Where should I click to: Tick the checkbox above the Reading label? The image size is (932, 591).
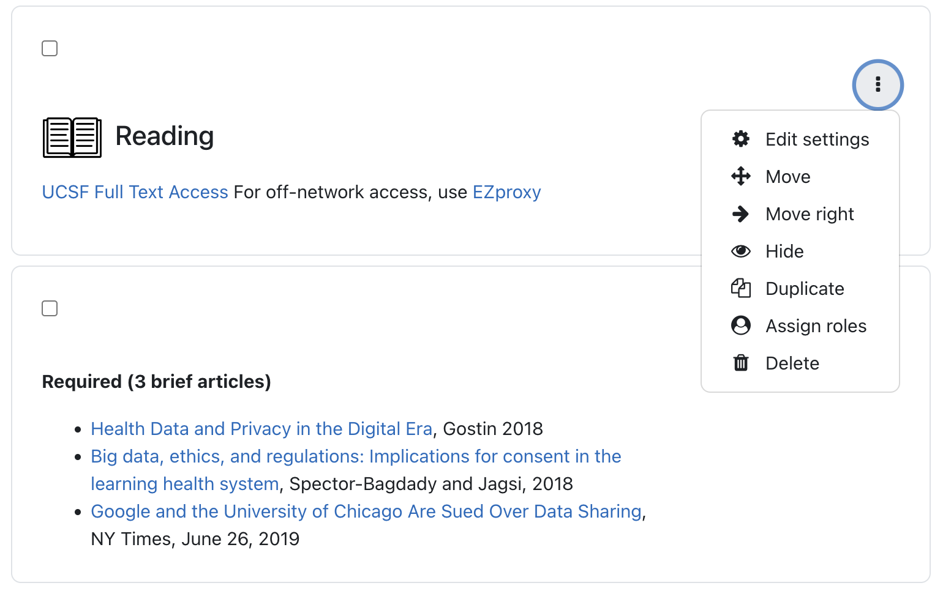[x=50, y=48]
